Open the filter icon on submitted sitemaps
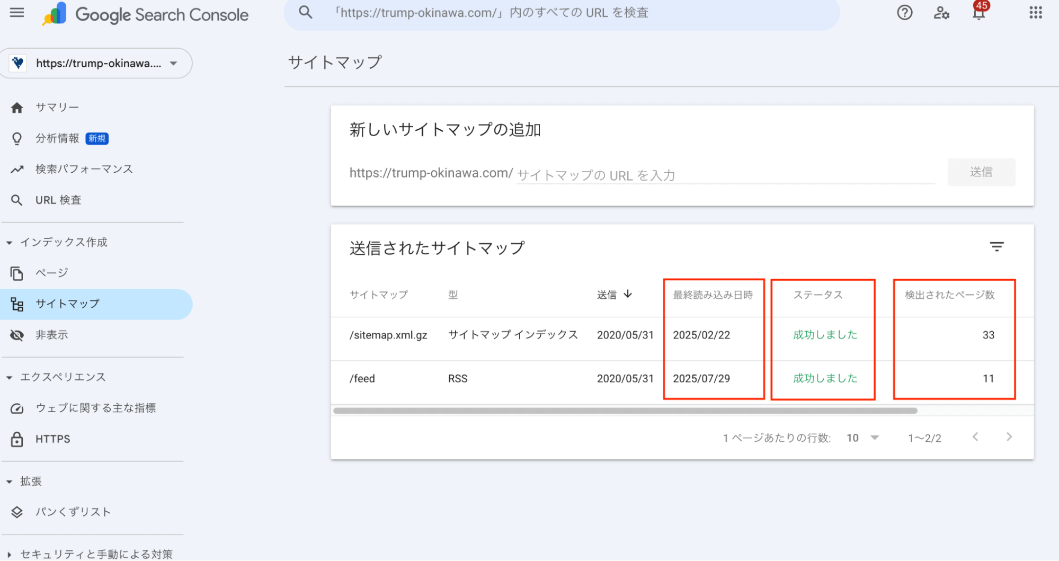The width and height of the screenshot is (1059, 561). click(x=996, y=247)
